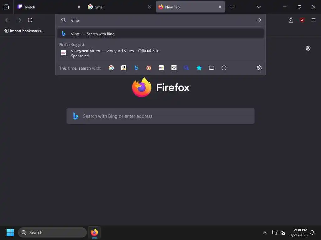
Task: Search this time with Amazon
Action: coord(124,68)
